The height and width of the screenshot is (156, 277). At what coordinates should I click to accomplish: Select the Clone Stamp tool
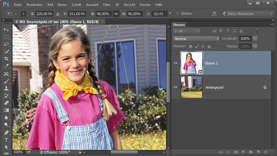tap(6, 88)
